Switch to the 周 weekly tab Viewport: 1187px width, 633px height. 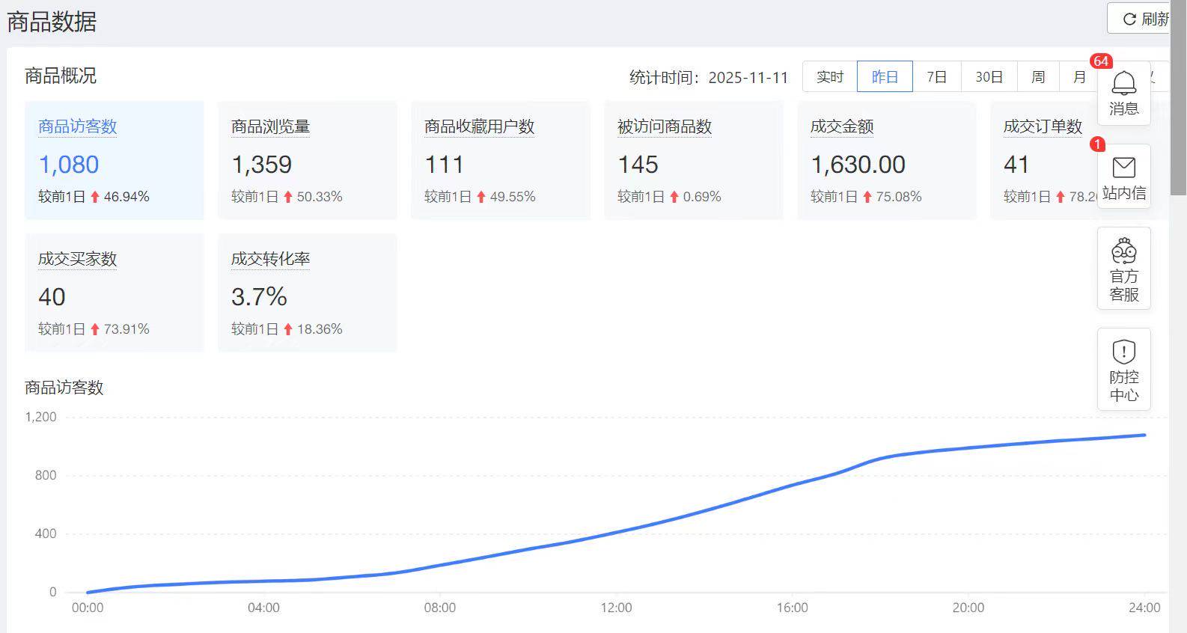[1038, 77]
